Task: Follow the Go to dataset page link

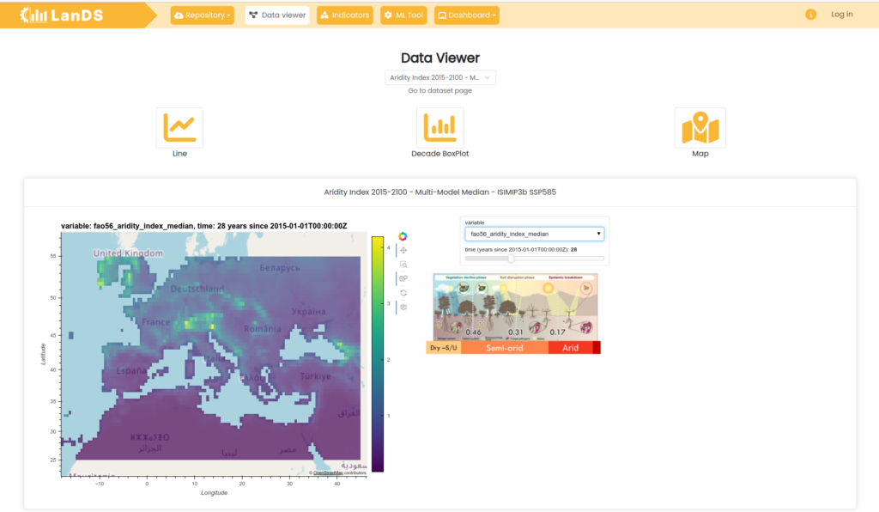Action: 440,90
